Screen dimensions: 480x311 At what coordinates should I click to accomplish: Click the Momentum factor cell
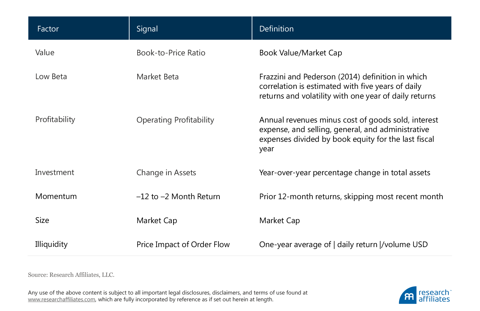pos(56,196)
